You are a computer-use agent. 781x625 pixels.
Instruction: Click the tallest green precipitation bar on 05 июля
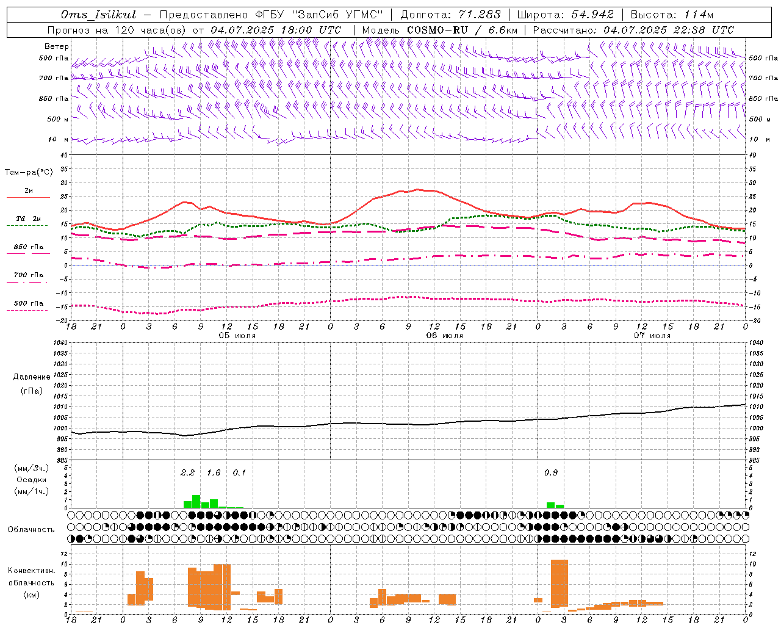[196, 501]
